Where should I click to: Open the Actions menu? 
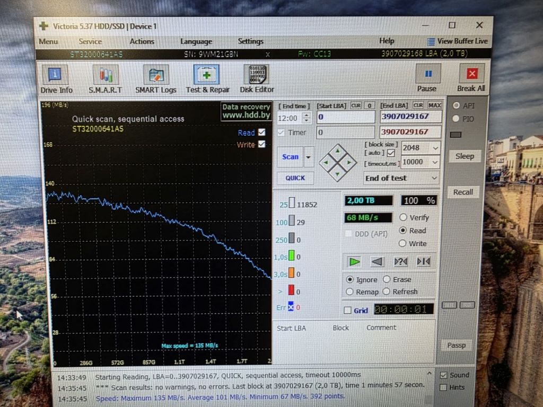[x=142, y=41]
